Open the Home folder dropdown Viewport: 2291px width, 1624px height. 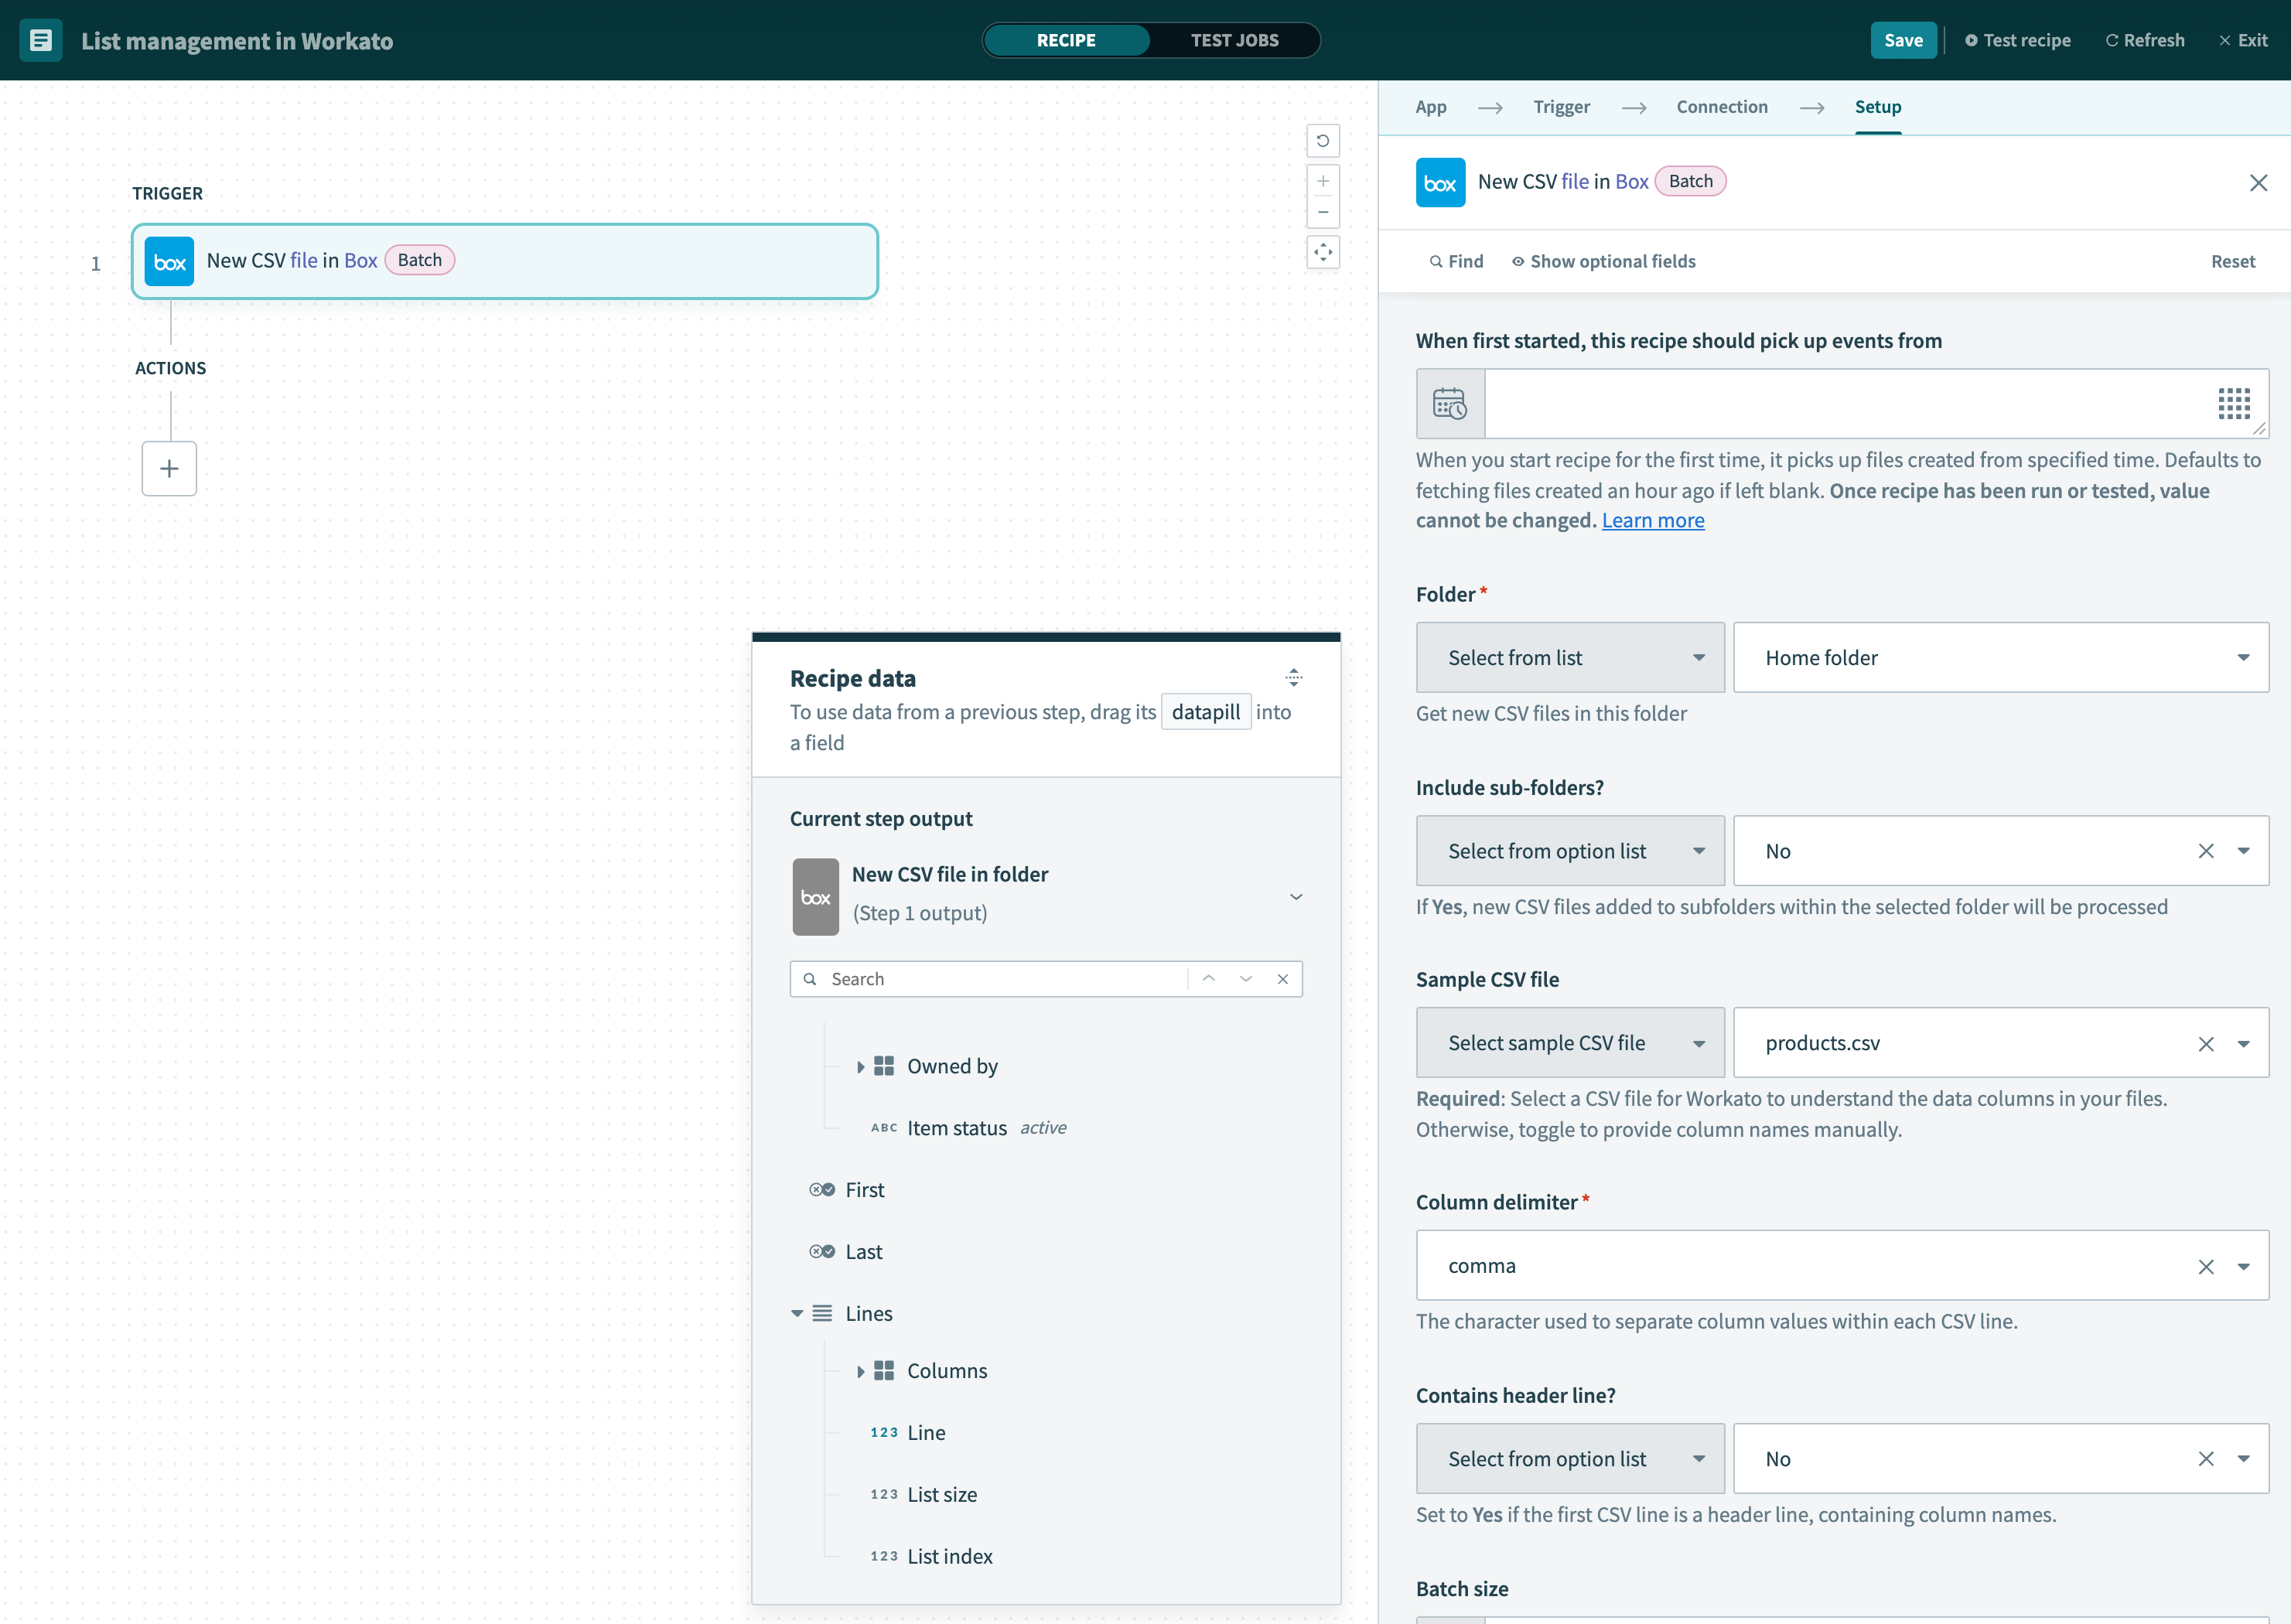point(2000,657)
